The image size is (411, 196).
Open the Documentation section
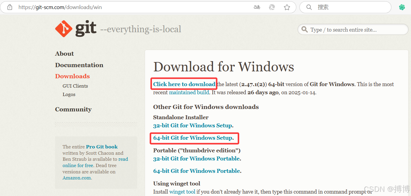pyautogui.click(x=79, y=65)
